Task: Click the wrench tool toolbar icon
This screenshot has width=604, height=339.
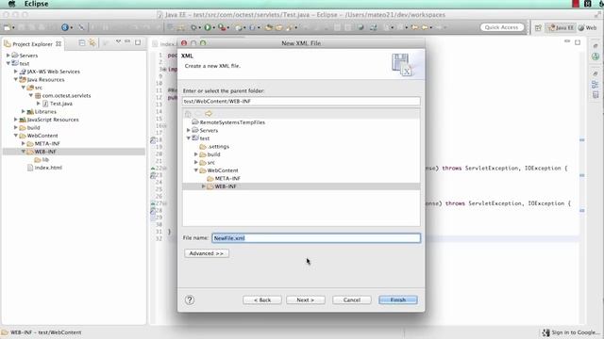Action: (x=81, y=27)
